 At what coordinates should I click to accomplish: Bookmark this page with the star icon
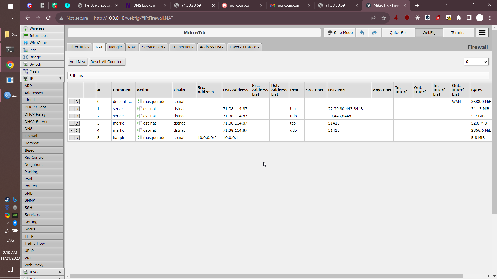(384, 18)
